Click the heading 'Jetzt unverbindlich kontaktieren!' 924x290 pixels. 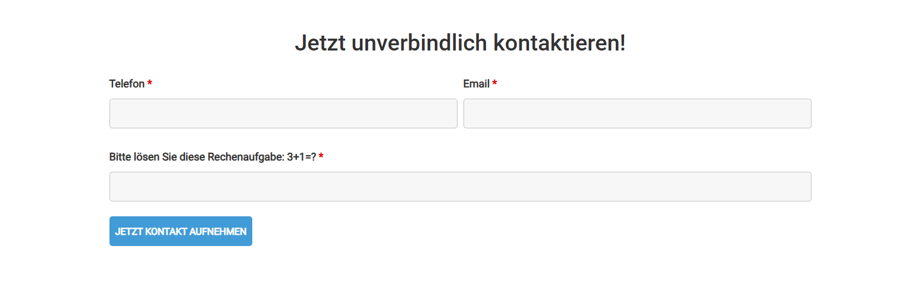point(460,43)
